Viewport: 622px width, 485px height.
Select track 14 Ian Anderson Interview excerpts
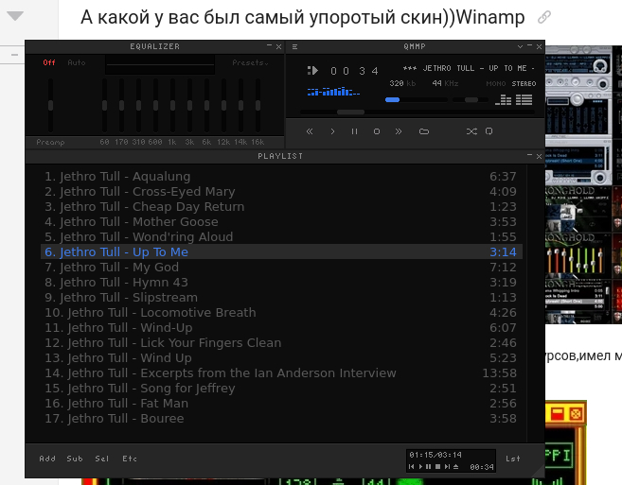pyautogui.click(x=281, y=373)
